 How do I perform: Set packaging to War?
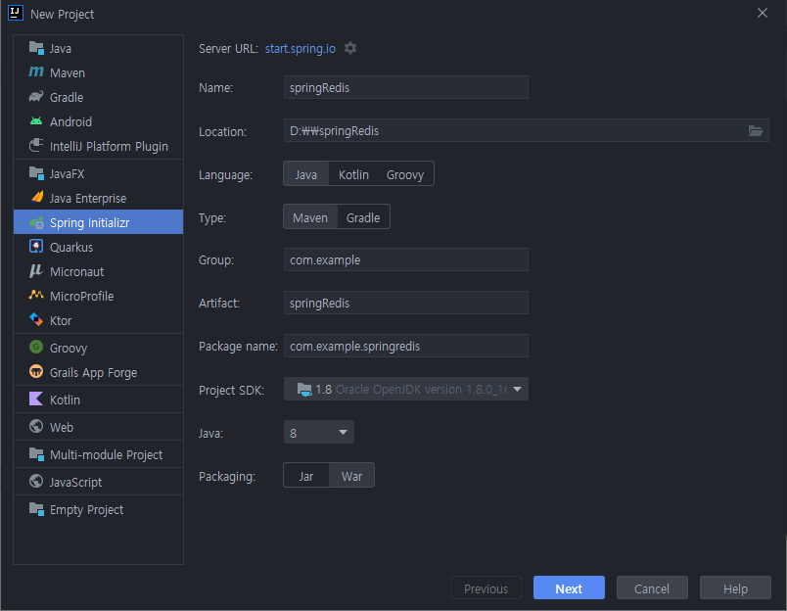pos(351,476)
